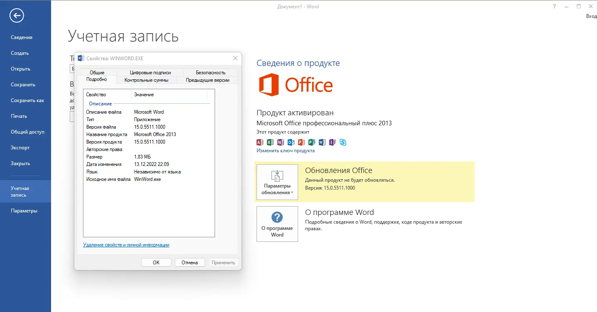
Task: Select the Тип property label
Action: click(x=90, y=119)
